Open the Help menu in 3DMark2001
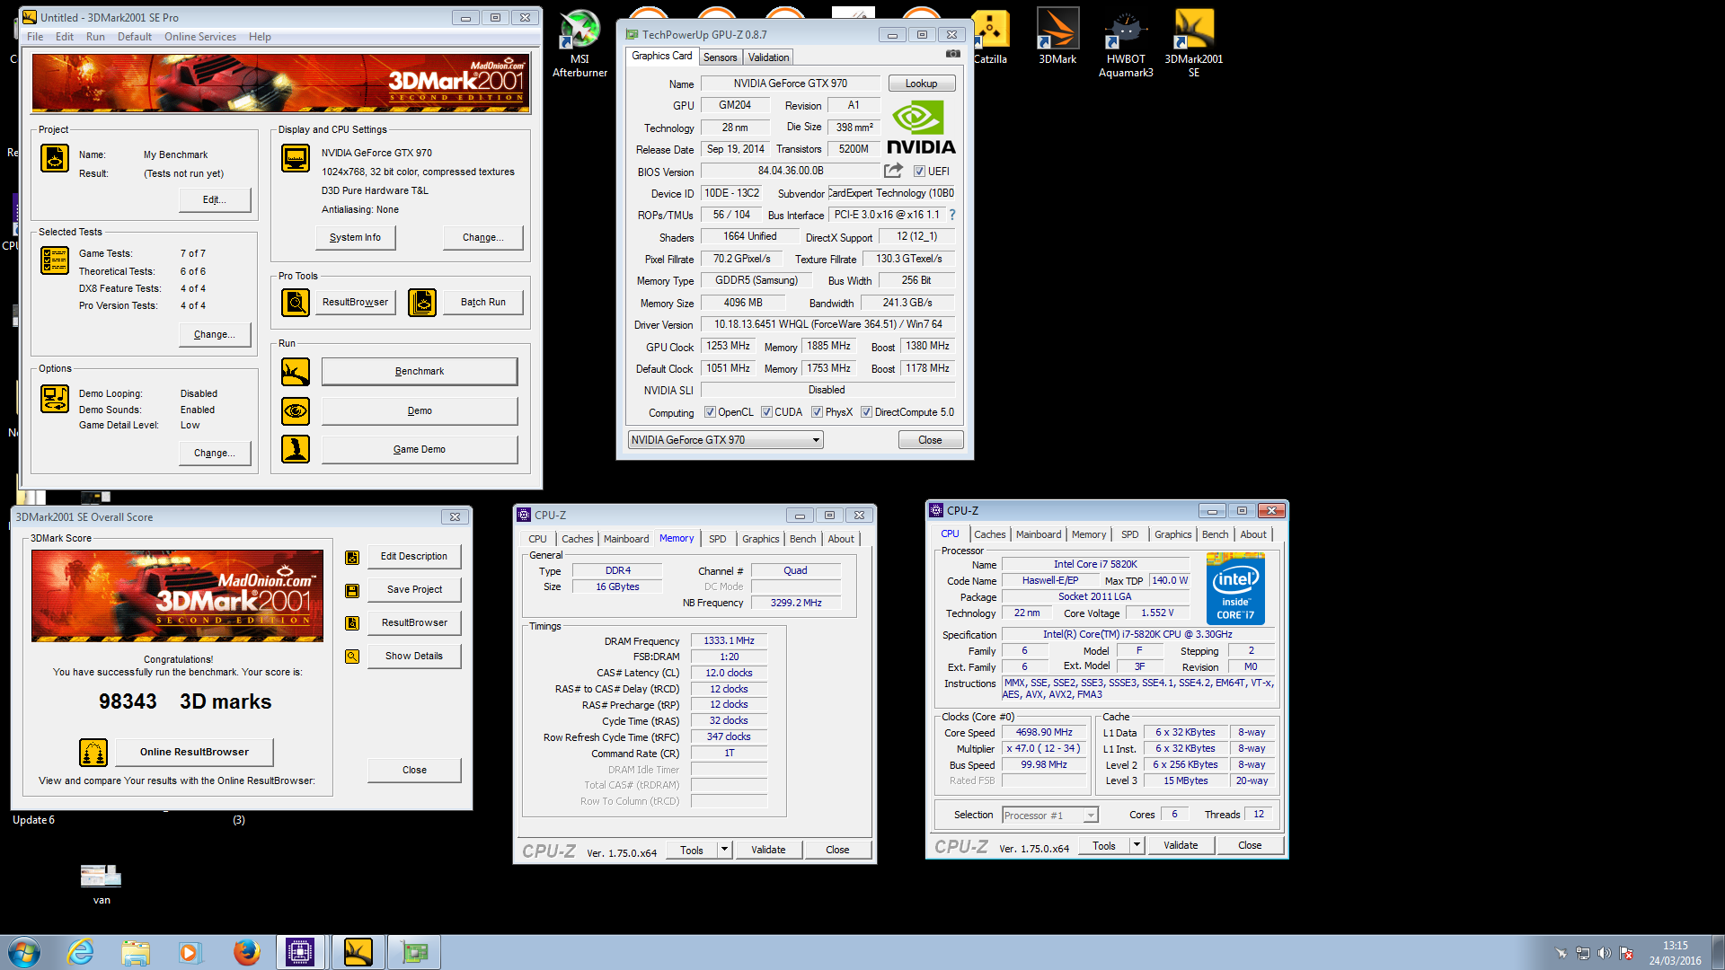Screen dimensions: 1725x970 (260, 37)
